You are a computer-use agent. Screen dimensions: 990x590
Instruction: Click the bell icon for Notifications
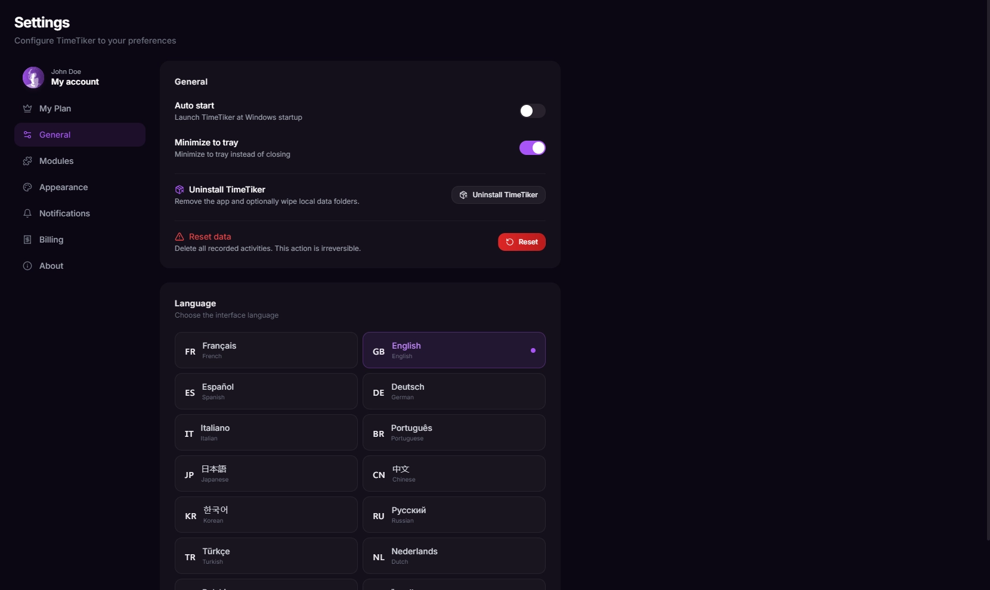tap(27, 213)
